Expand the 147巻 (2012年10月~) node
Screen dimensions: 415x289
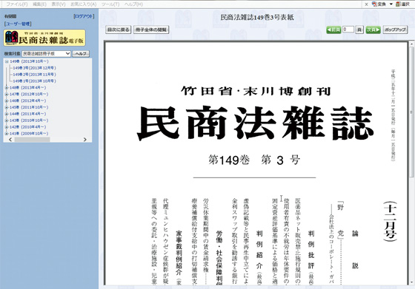tap(7, 94)
